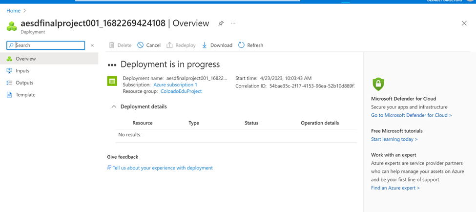Viewport: 476px width, 212px height.
Task: Close the deployment overview blade
Action: click(464, 23)
